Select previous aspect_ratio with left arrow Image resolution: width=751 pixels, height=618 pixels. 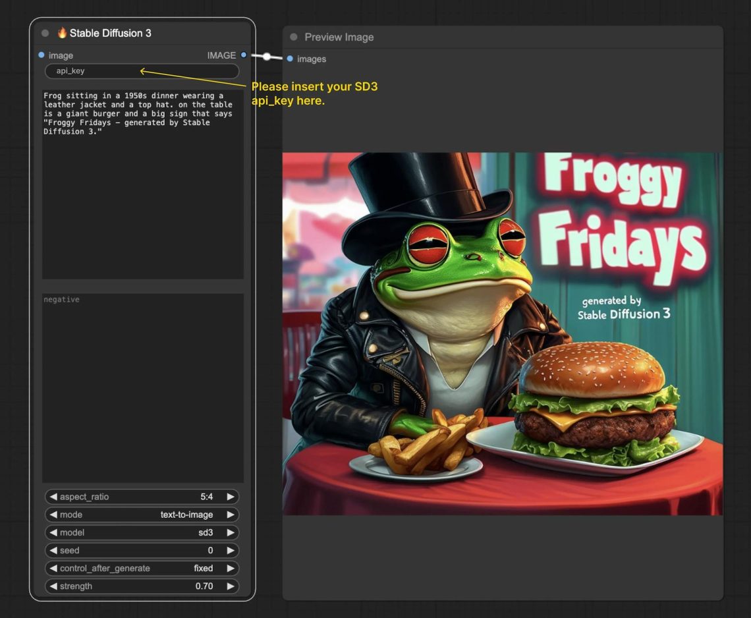(53, 497)
